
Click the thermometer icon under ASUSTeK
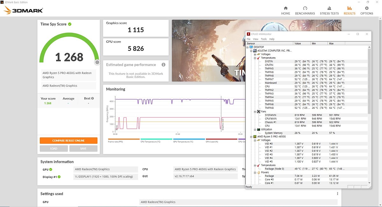[x=258, y=58]
